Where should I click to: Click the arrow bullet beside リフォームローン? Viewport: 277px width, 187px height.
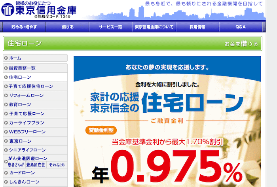pos(6,95)
